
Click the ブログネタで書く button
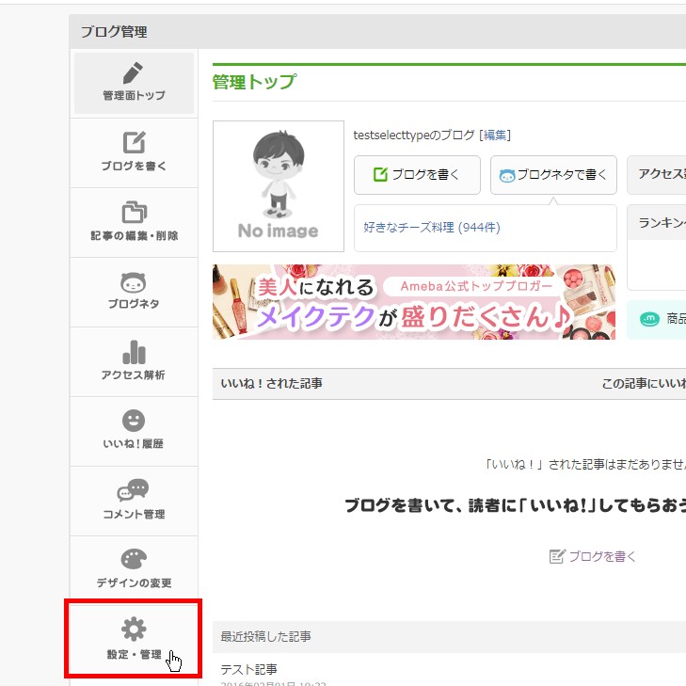pyautogui.click(x=553, y=175)
